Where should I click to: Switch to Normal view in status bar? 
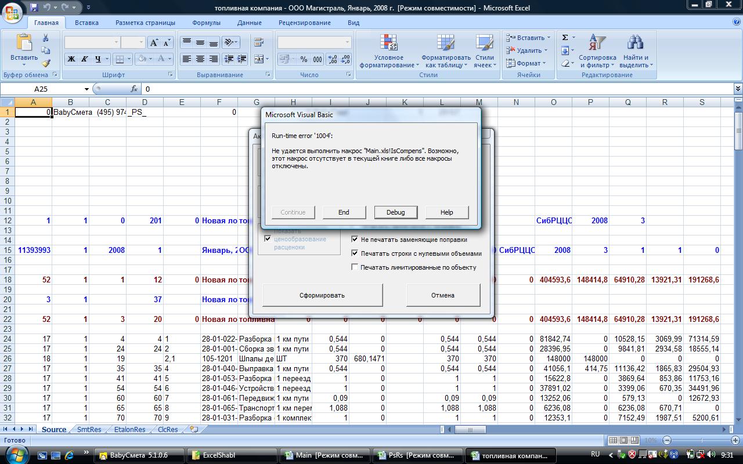click(614, 440)
